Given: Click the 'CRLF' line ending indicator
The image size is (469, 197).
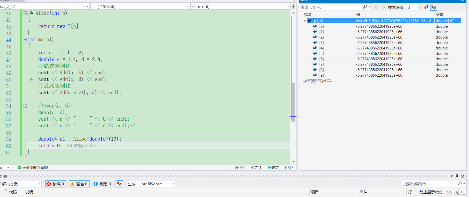Looking at the screenshot, I should click(x=289, y=168).
